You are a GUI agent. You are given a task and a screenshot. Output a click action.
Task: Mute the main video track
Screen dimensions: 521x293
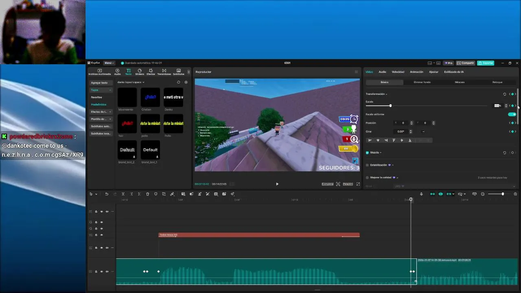tap(107, 271)
